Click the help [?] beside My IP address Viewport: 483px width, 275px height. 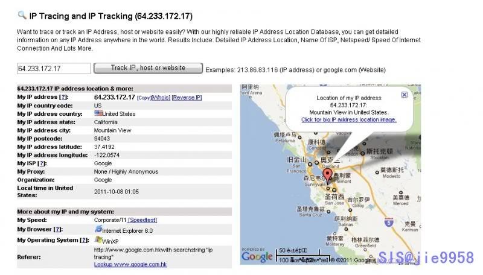63,97
